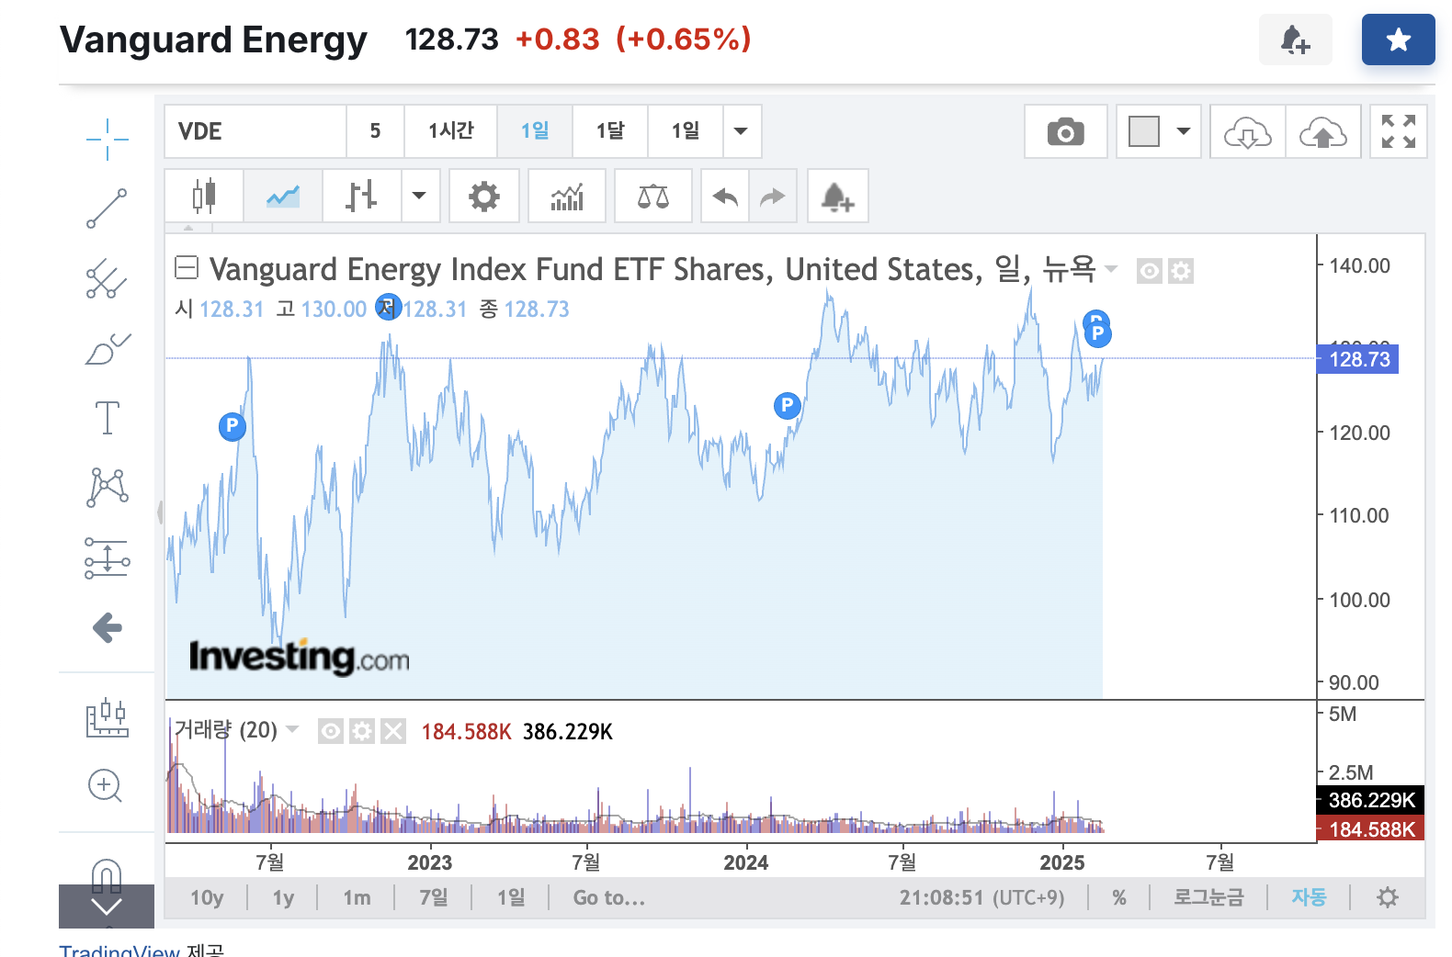Set the range to 1y
The height and width of the screenshot is (957, 1452).
283,897
